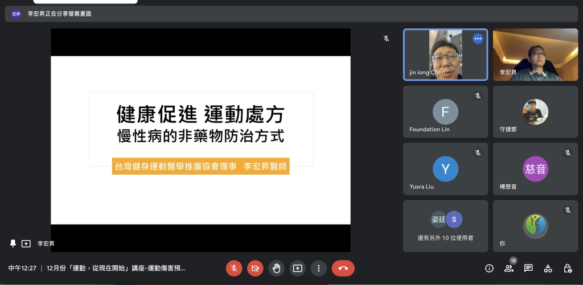Turn on the camera

coord(255,268)
